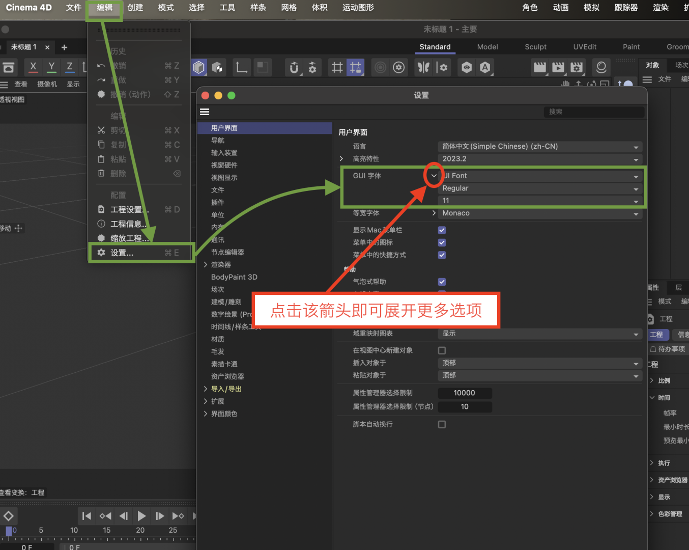Click the sphere icon right of render tools

[x=601, y=67]
